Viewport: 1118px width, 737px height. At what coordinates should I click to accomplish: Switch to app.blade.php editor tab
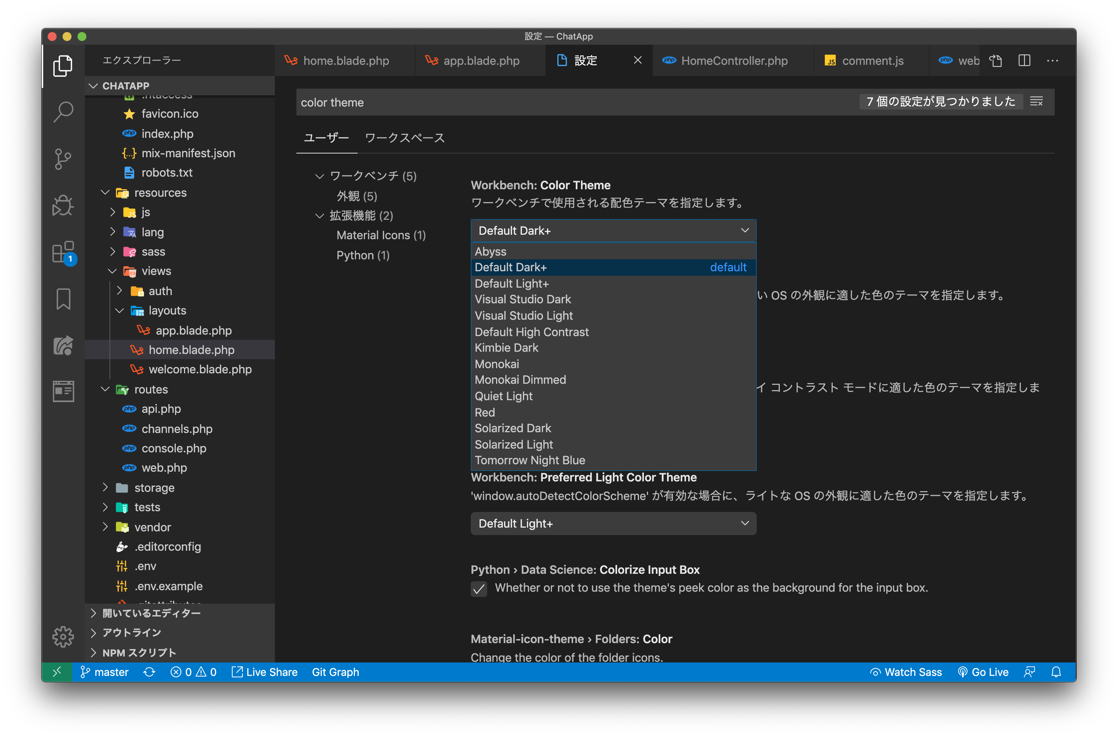pyautogui.click(x=480, y=61)
